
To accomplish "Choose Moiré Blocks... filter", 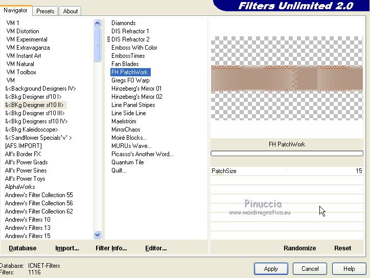I will [x=129, y=138].
